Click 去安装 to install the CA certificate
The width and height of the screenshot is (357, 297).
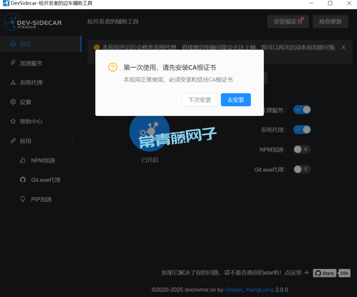[x=236, y=100]
